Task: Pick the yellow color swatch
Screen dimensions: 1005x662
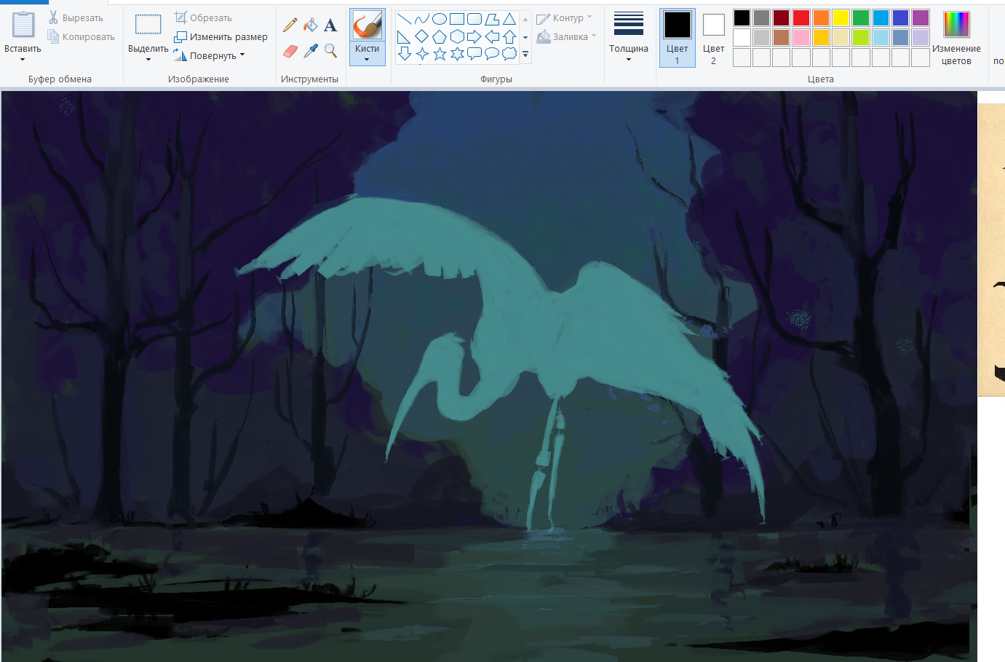Action: coord(841,17)
